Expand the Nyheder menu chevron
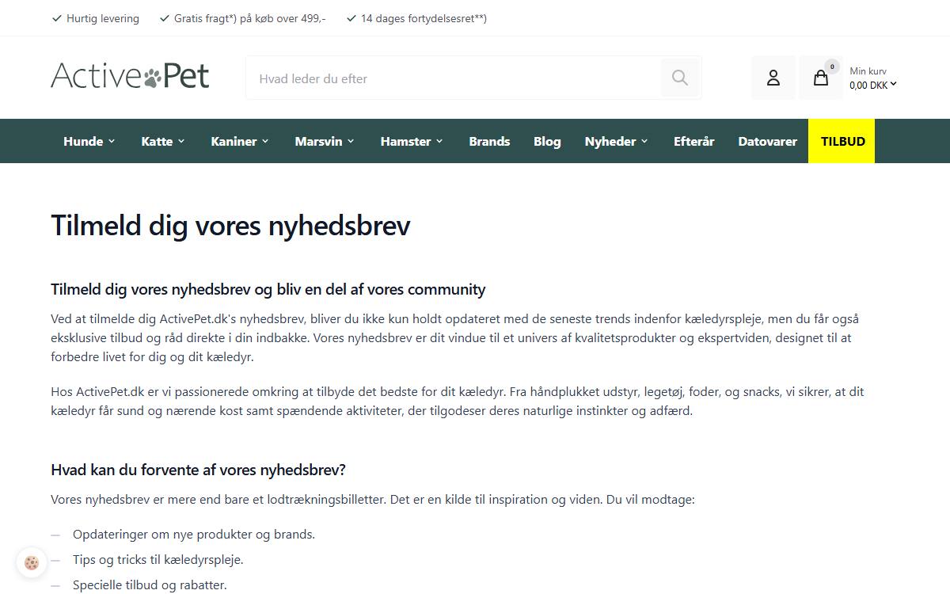This screenshot has width=950, height=594. (644, 141)
